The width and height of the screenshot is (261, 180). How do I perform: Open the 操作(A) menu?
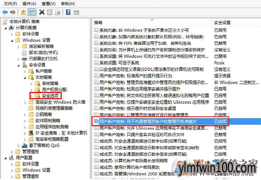29,4
